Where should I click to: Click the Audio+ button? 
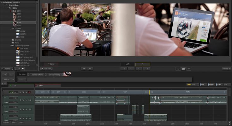21,123
